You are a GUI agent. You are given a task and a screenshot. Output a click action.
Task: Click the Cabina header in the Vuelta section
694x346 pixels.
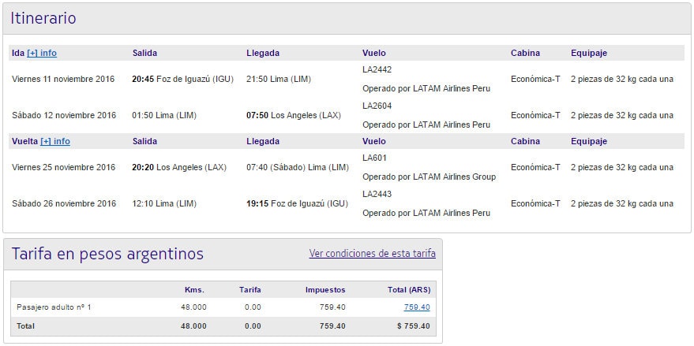click(525, 141)
